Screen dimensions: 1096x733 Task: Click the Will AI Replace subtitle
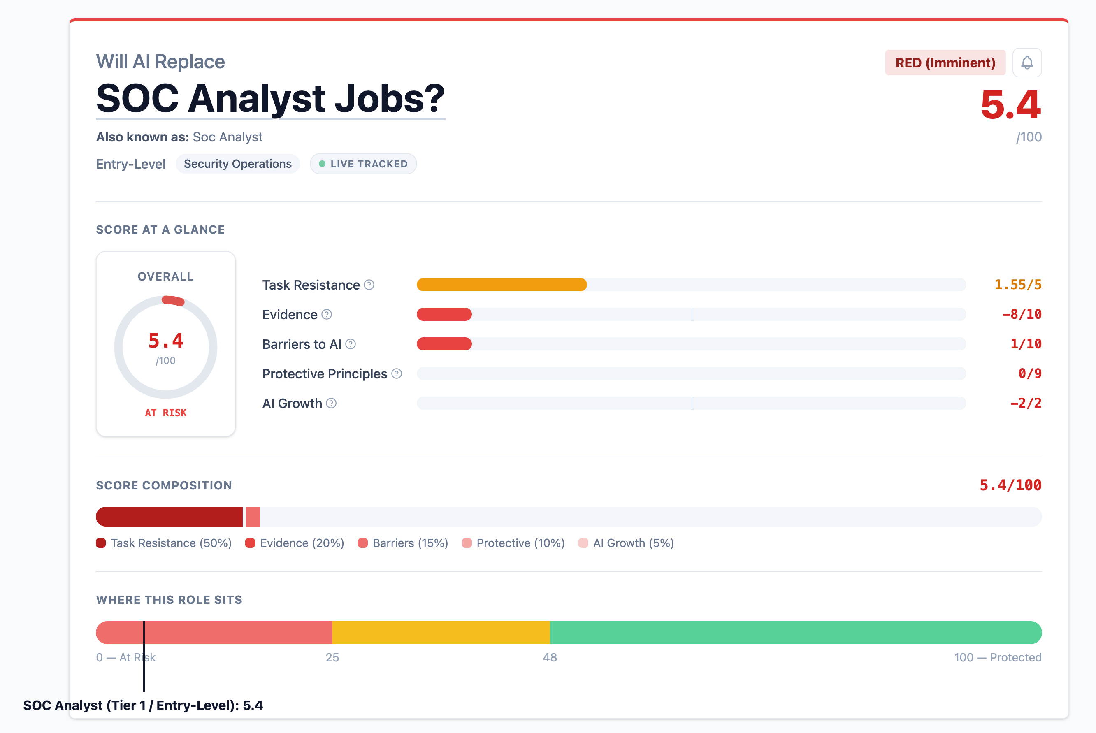coord(160,62)
